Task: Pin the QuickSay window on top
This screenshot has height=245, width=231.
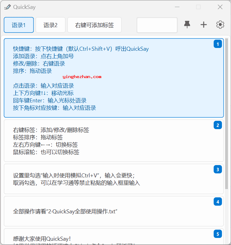Action: (x=187, y=25)
